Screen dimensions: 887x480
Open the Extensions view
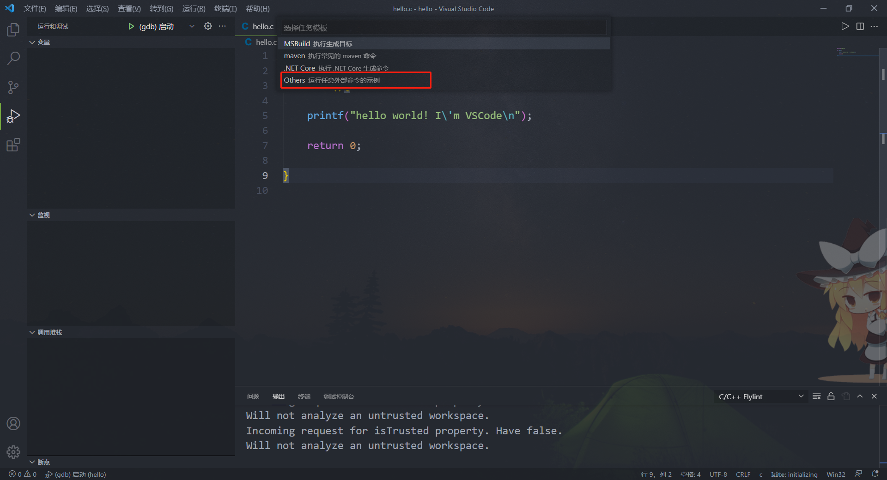tap(13, 144)
